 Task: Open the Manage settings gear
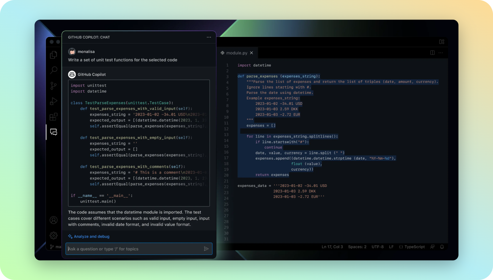(x=54, y=235)
